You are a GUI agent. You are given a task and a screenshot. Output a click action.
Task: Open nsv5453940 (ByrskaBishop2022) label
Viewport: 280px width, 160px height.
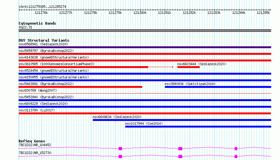(x=46, y=97)
